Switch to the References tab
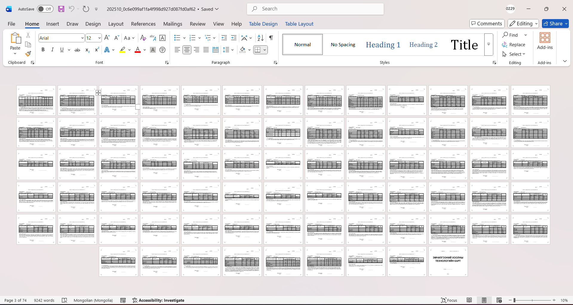 143,24
